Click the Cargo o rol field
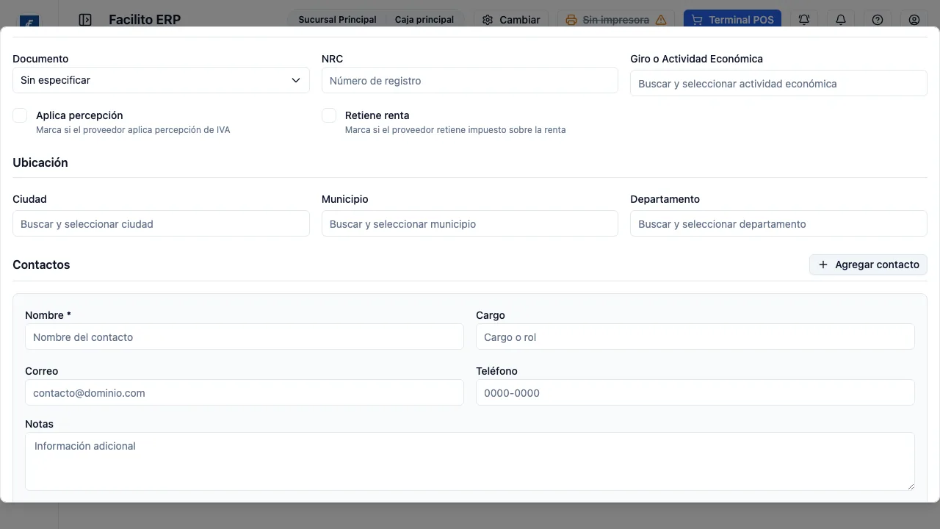Image resolution: width=940 pixels, height=529 pixels. pyautogui.click(x=695, y=337)
